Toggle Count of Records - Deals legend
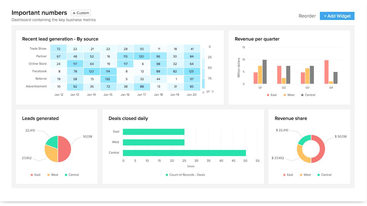 185,175
